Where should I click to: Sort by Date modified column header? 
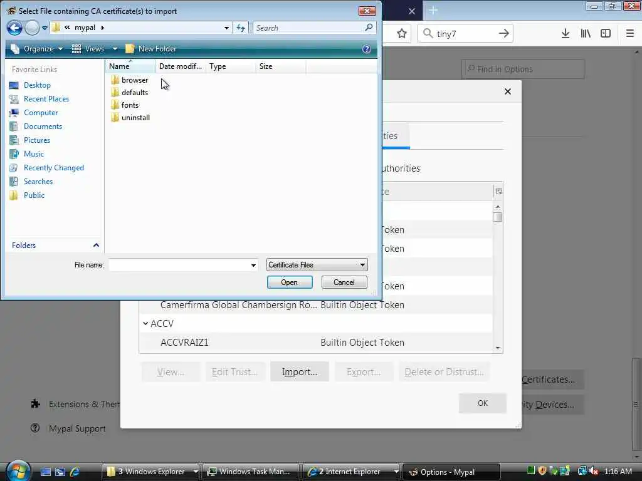(181, 66)
